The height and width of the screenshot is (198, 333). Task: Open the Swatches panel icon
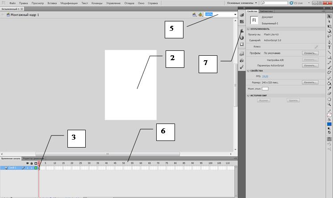[x=241, y=22]
